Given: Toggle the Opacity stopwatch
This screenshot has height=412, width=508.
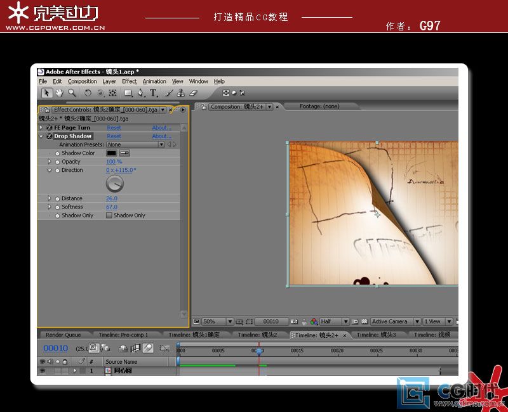Looking at the screenshot, I should [57, 162].
